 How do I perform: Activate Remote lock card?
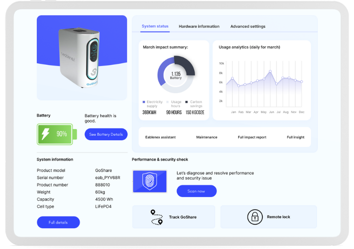(268, 217)
